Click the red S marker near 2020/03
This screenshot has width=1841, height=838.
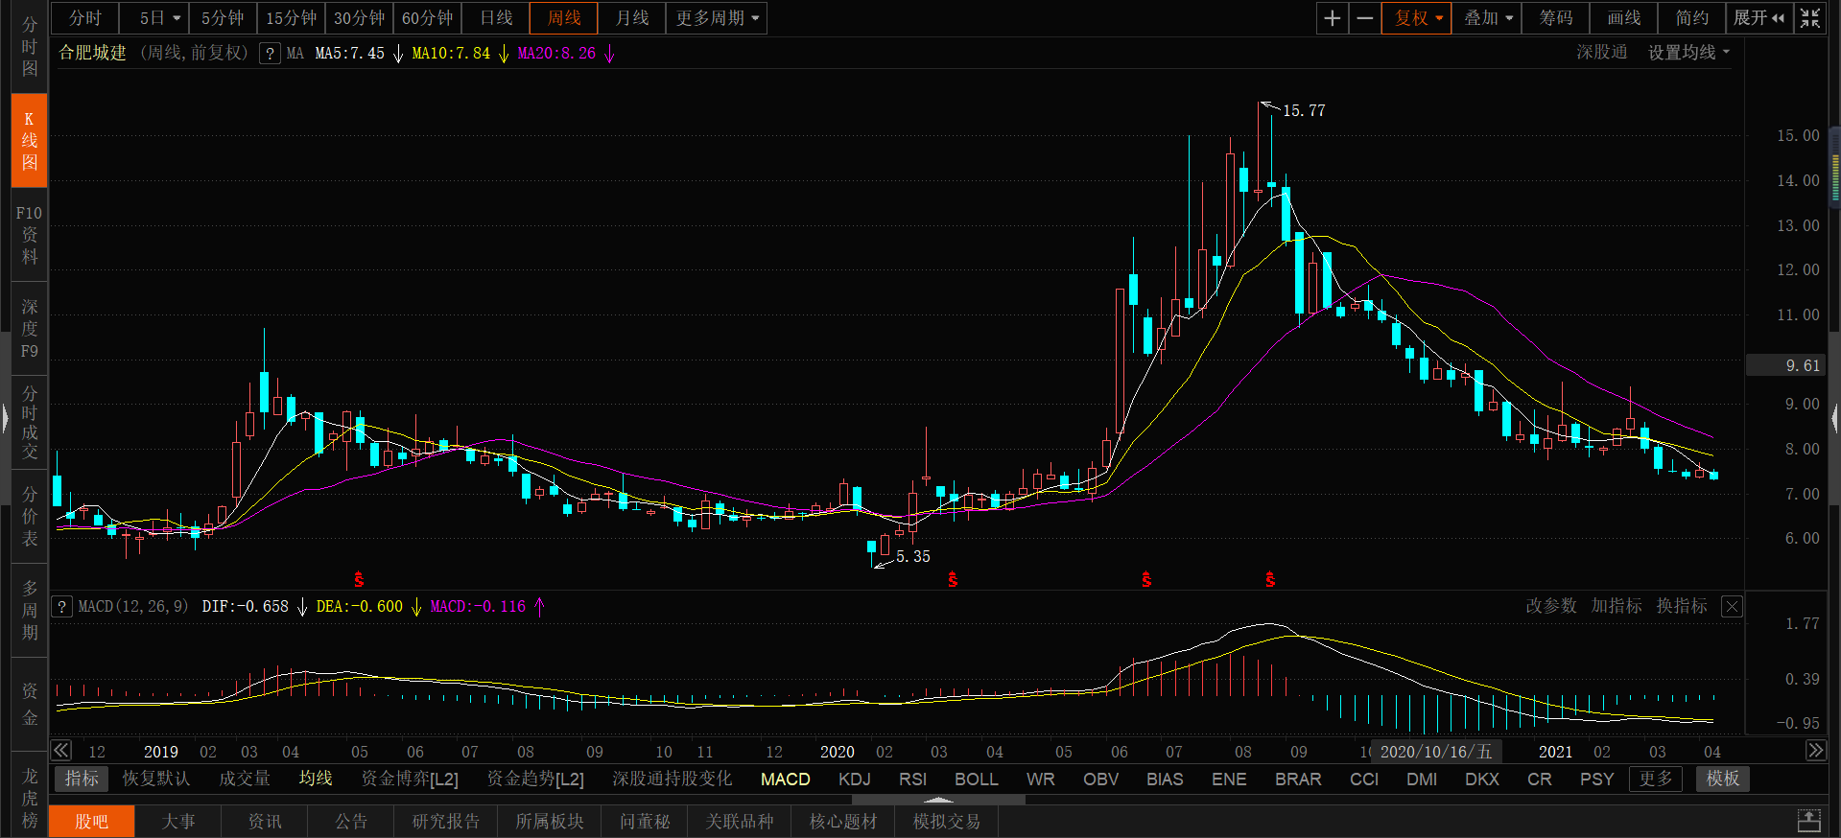point(953,580)
